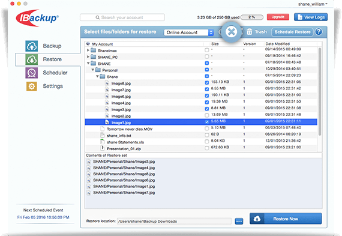Click the Trash button label
342x236 pixels.
pyautogui.click(x=260, y=32)
